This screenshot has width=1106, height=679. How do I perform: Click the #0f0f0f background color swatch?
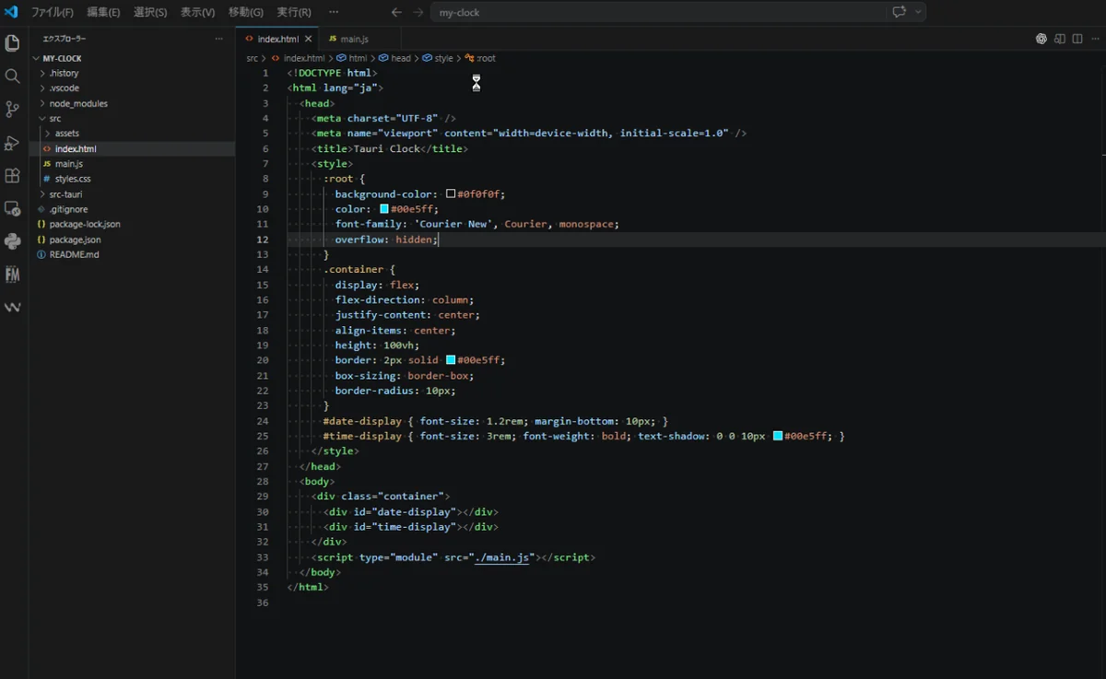coord(451,194)
